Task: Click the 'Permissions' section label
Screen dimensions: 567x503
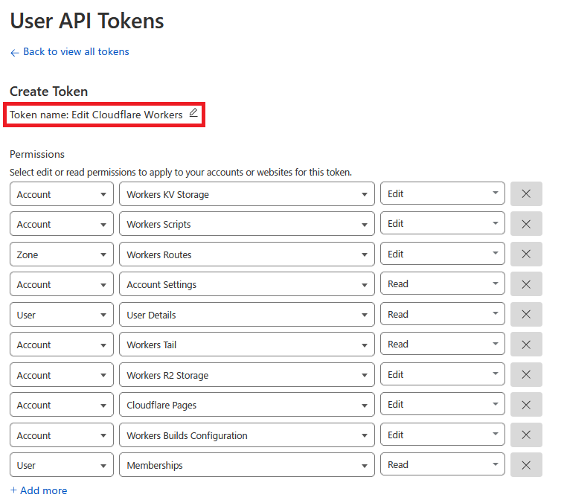Action: [x=37, y=155]
